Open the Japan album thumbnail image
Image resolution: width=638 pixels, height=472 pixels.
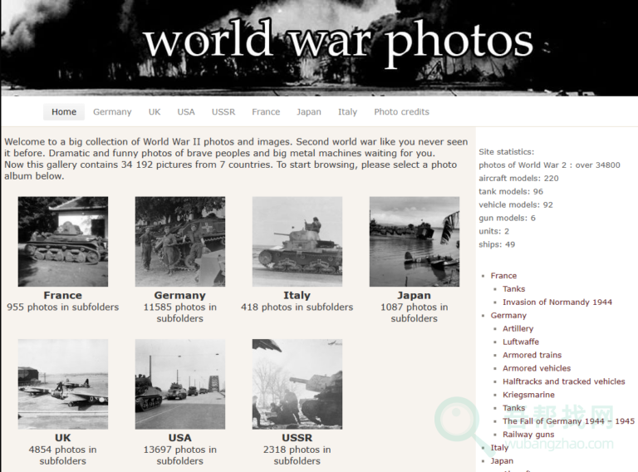point(414,241)
